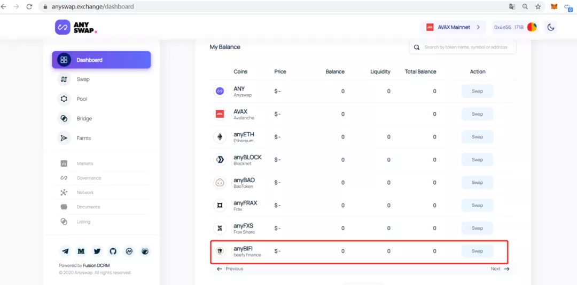The image size is (577, 285).
Task: Click the anyBLOCK Blocknet icon
Action: (x=220, y=160)
